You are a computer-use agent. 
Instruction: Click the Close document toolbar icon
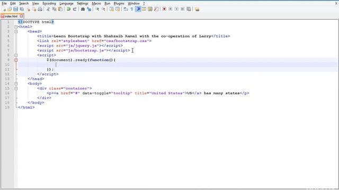coord(28,9)
